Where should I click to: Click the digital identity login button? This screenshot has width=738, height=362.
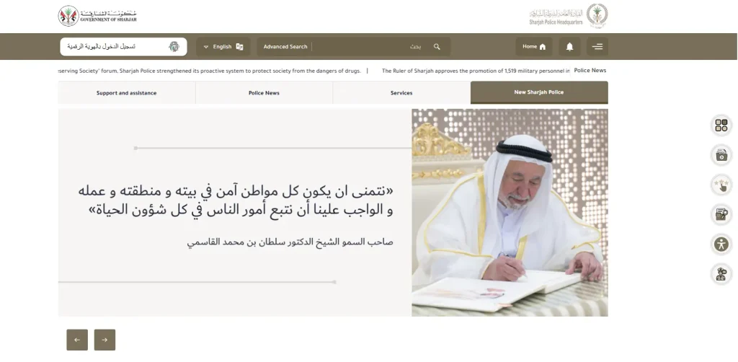tap(123, 47)
